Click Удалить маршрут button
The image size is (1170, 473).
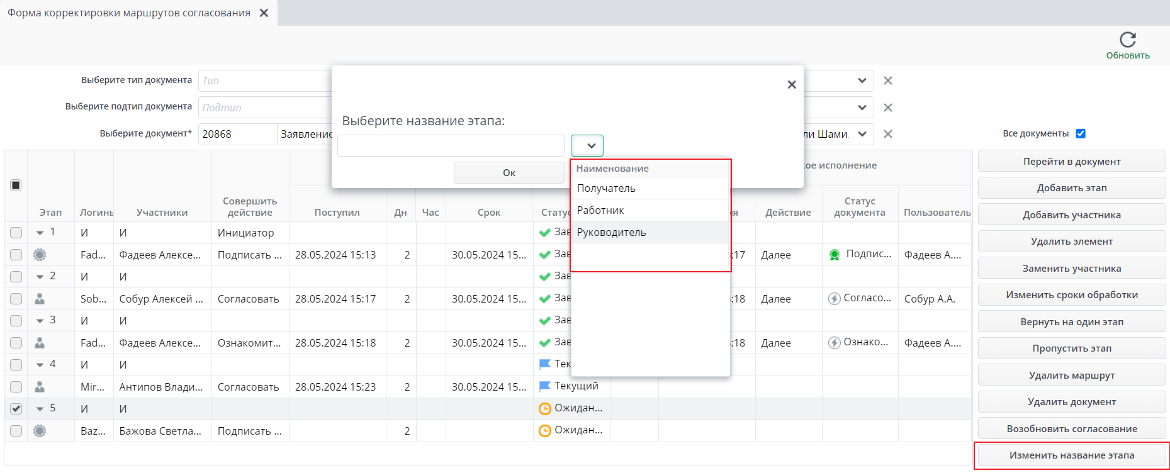click(1072, 375)
